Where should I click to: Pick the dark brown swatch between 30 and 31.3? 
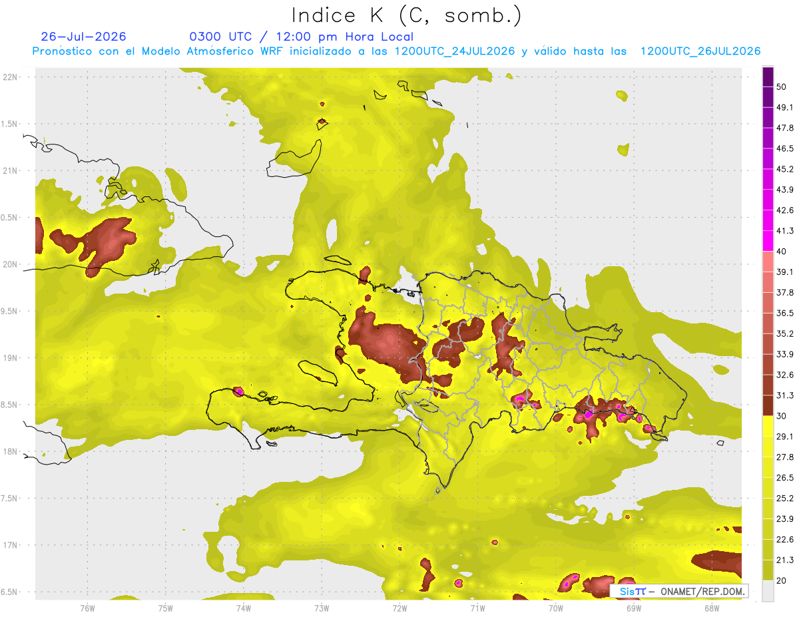click(x=768, y=406)
